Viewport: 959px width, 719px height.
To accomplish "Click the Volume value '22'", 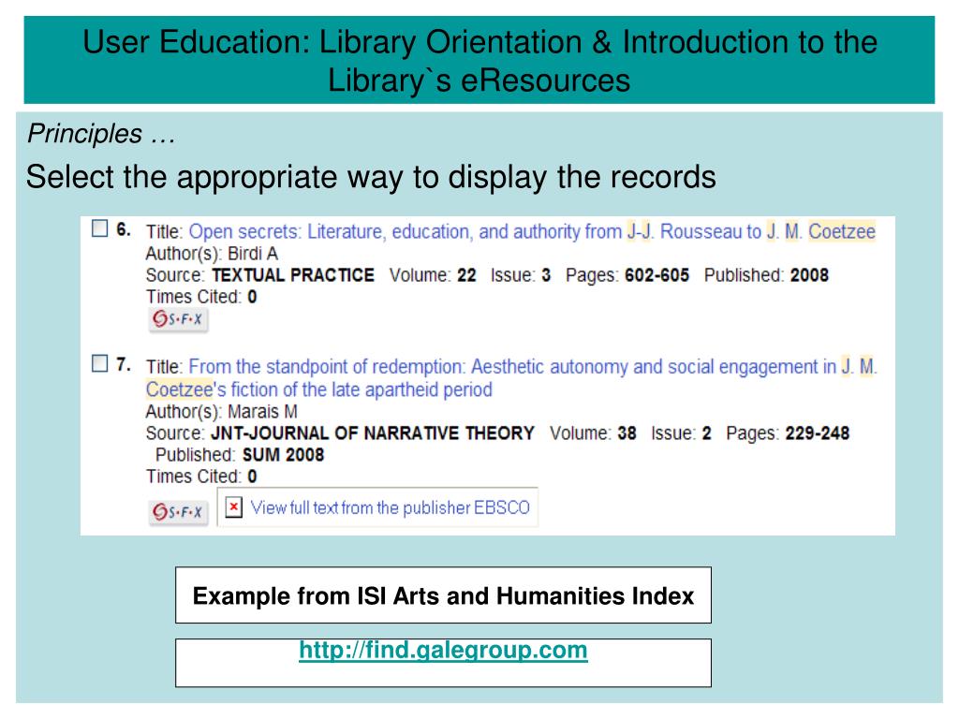I will point(466,275).
